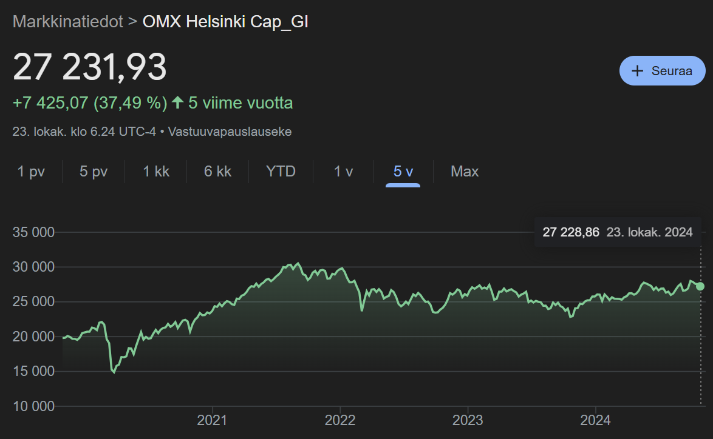Screen dimensions: 713x439
Task: Click the 2022 label on x-axis
Action: pyautogui.click(x=340, y=420)
